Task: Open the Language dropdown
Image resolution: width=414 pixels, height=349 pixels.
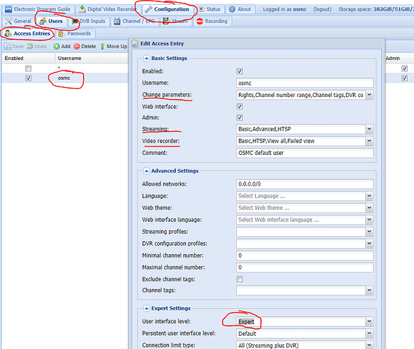Action: 369,196
